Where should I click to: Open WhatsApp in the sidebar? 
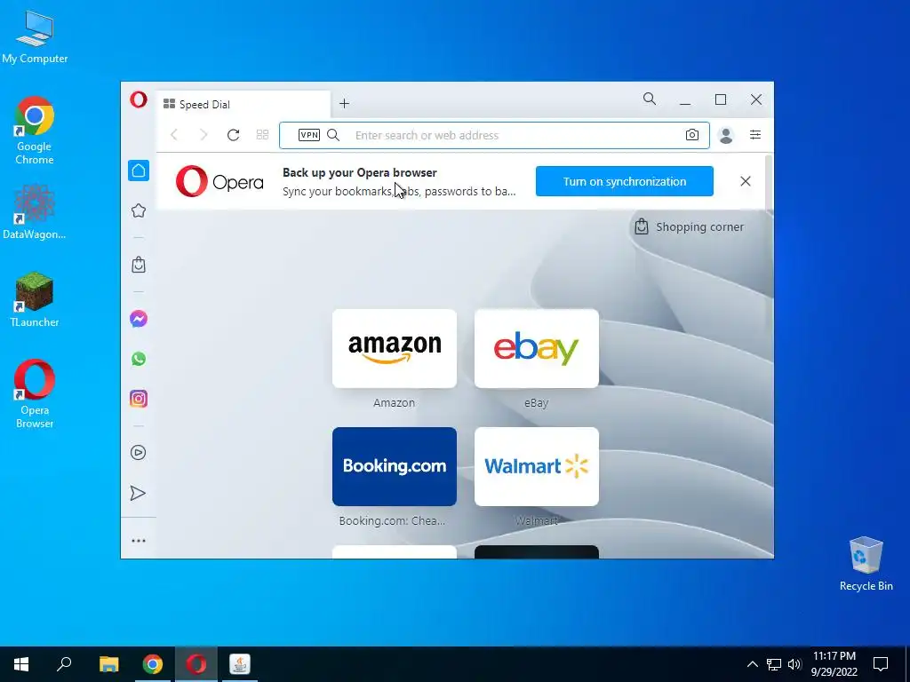point(139,359)
